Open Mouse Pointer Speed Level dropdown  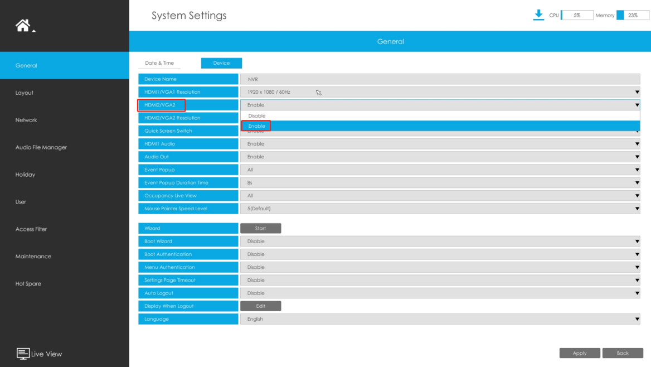[x=440, y=209]
